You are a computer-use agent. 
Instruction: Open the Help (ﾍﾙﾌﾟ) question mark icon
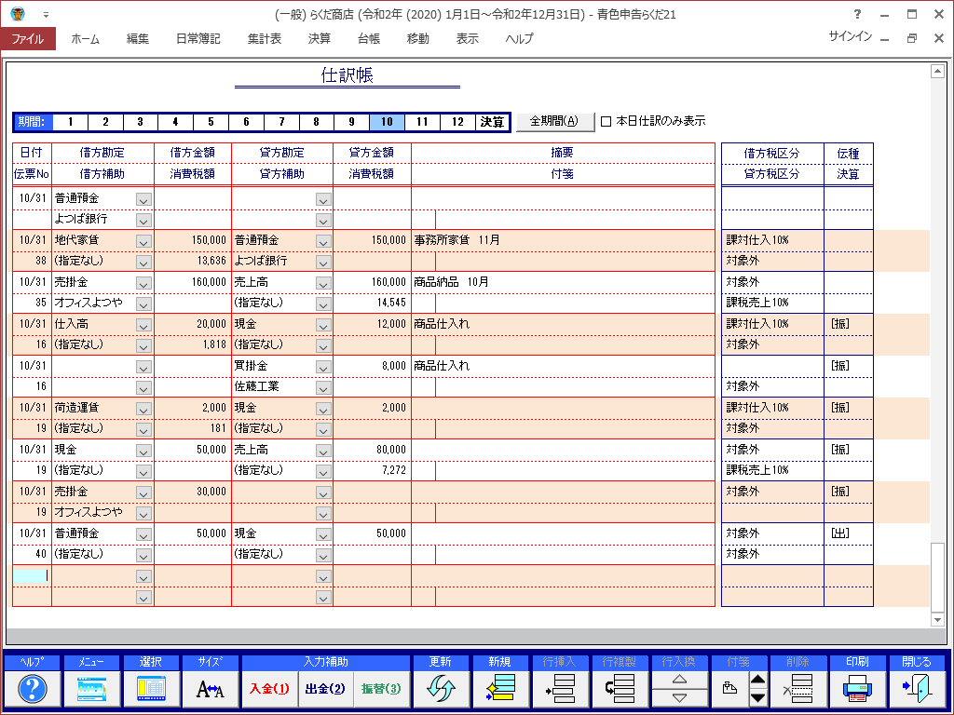pyautogui.click(x=33, y=688)
